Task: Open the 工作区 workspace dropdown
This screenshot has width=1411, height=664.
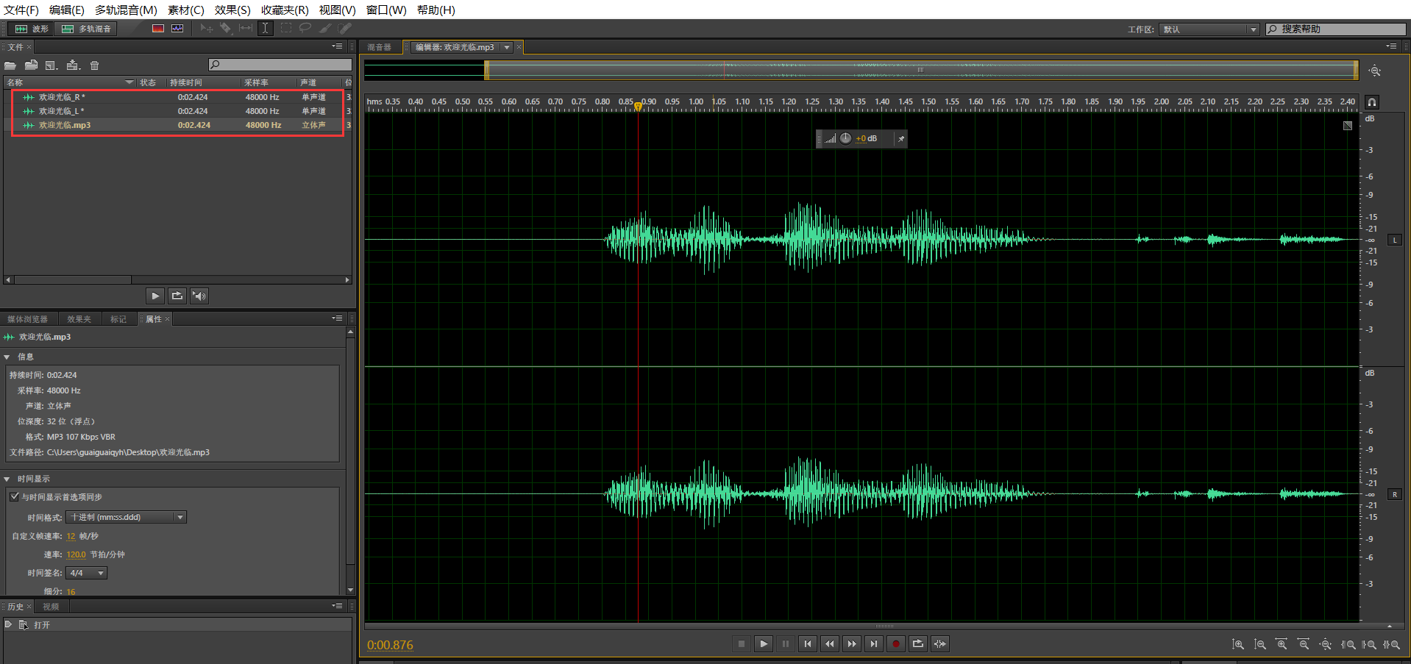Action: (1209, 29)
